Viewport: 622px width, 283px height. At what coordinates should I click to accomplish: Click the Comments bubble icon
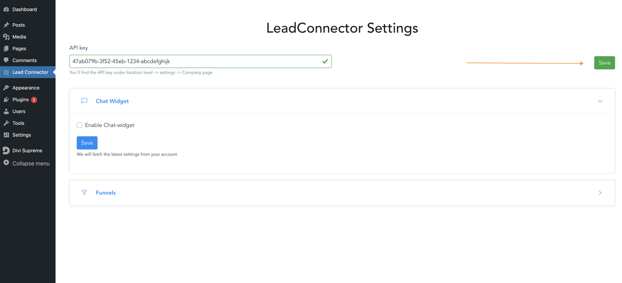point(6,60)
